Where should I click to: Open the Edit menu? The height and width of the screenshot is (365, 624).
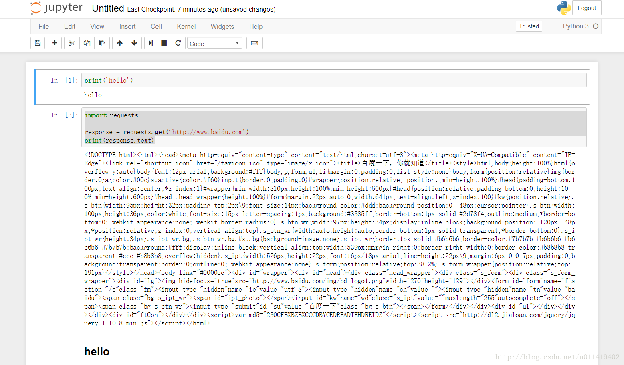(70, 26)
